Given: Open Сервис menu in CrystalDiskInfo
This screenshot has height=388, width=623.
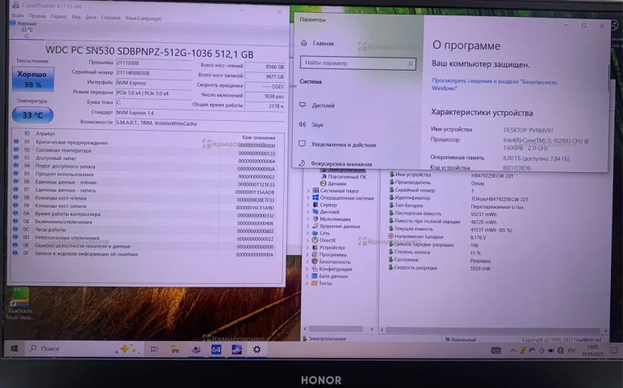Looking at the screenshot, I should [58, 16].
